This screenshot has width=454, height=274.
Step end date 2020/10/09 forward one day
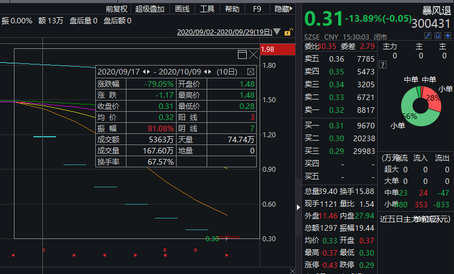tap(209, 72)
